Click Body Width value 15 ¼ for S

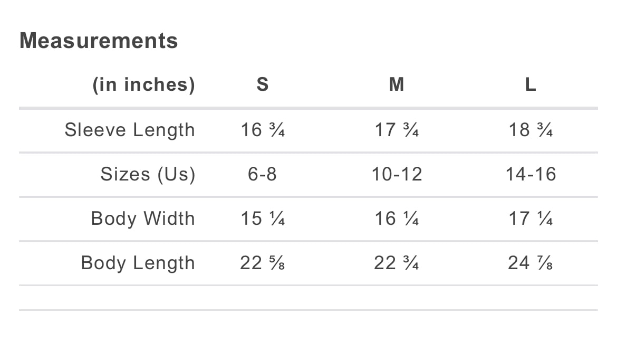(263, 218)
